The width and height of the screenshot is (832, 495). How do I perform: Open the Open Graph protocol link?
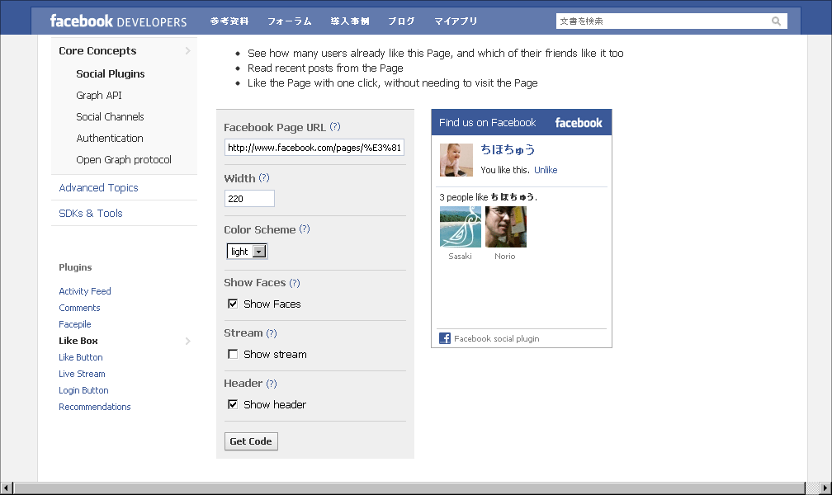click(x=124, y=160)
